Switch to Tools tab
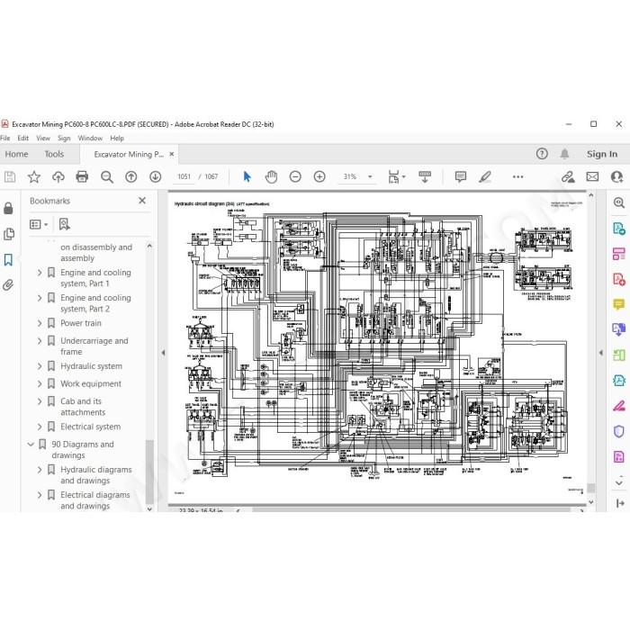 54,154
